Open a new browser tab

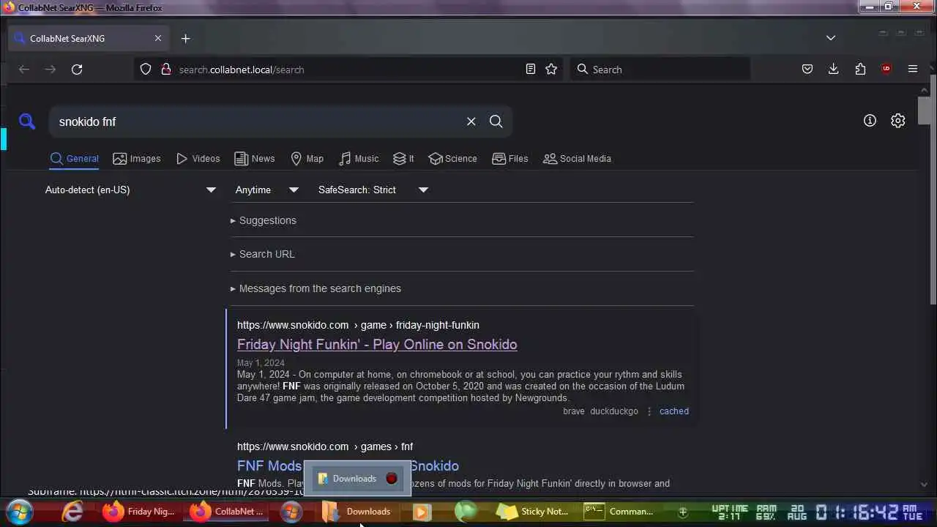coord(185,38)
